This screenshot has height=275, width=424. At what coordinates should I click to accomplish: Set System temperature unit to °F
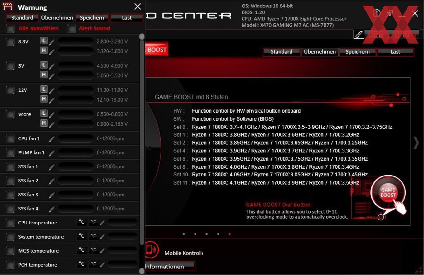[93, 236]
